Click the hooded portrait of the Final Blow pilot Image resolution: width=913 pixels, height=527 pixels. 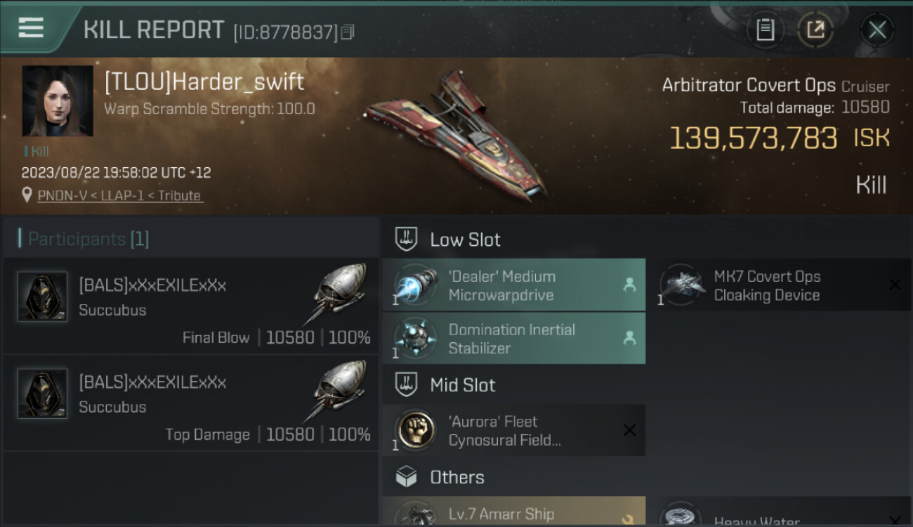(x=42, y=297)
